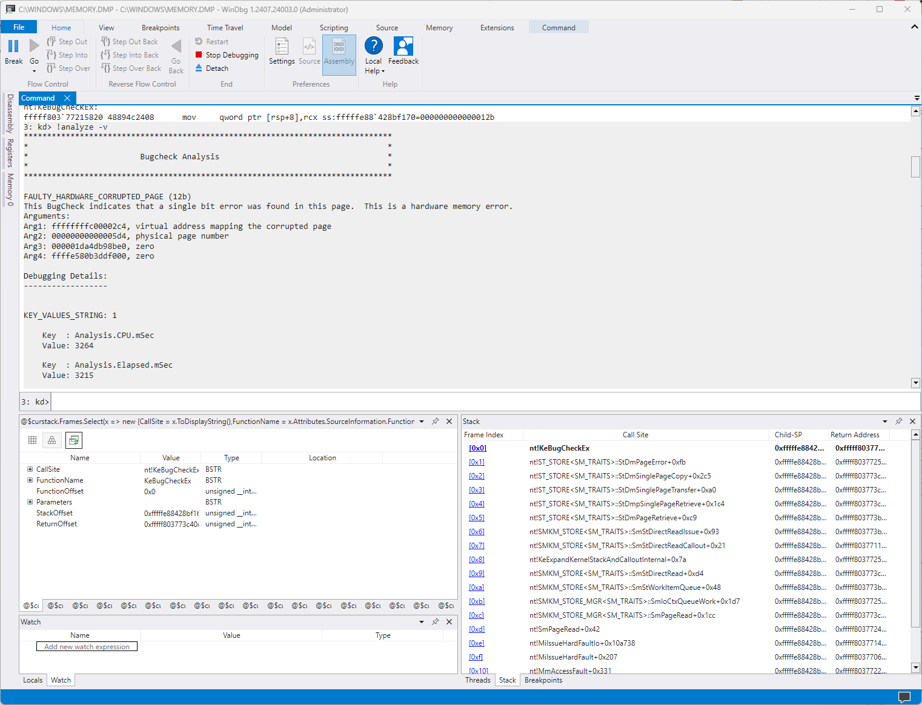922x705 pixels.
Task: Open the Memory ribbon tab
Action: pos(439,28)
